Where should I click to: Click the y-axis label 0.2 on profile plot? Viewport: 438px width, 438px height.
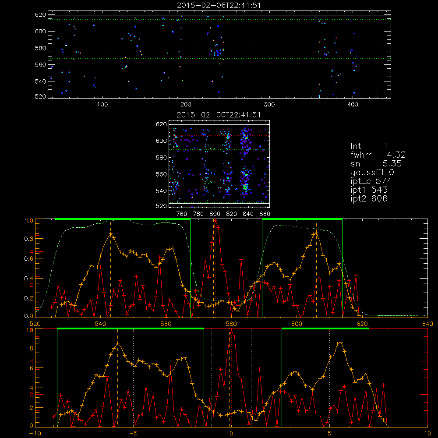pos(28,298)
